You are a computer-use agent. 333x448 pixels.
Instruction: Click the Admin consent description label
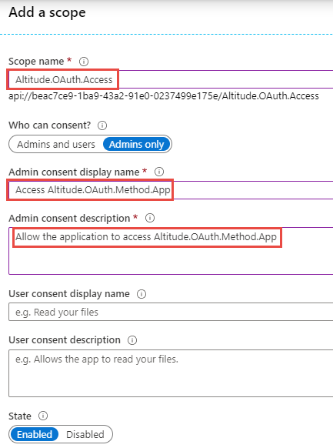pos(69,219)
